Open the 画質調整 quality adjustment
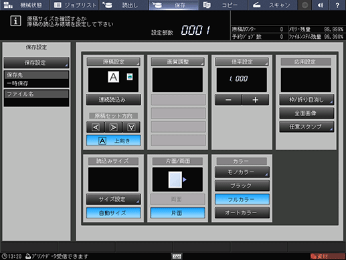346x260 pixels. click(177, 62)
